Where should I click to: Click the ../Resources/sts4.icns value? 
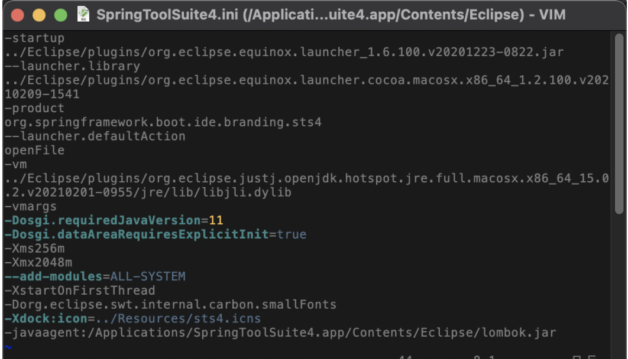click(x=178, y=318)
